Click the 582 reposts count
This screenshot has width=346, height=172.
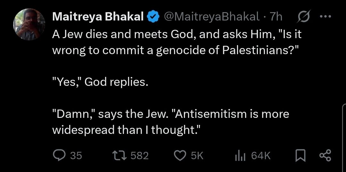pyautogui.click(x=140, y=156)
